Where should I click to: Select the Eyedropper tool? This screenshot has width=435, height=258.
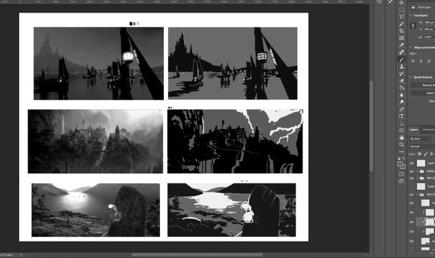coord(402,45)
